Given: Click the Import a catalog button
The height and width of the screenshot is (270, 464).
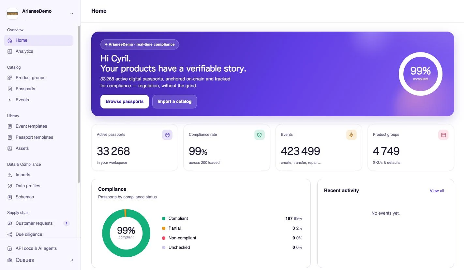Looking at the screenshot, I should (174, 102).
